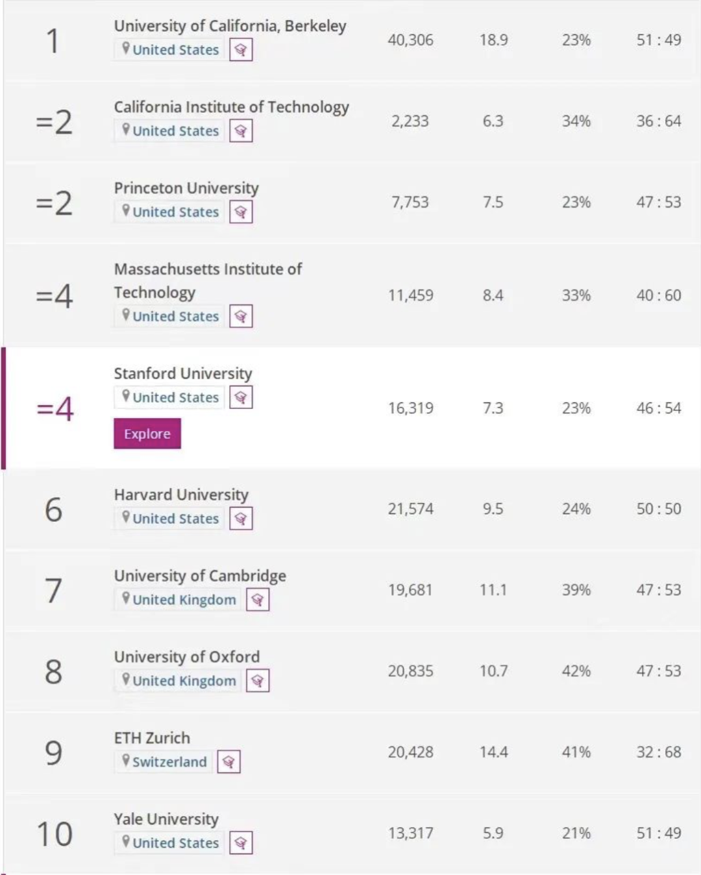The width and height of the screenshot is (701, 875).
Task: Click graduation cap icon in Princeton University row
Action: 241,212
